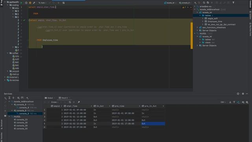252x142 pixels.
Task: Click the yellow marker on editor scrollbar
Action: (x=192, y=35)
